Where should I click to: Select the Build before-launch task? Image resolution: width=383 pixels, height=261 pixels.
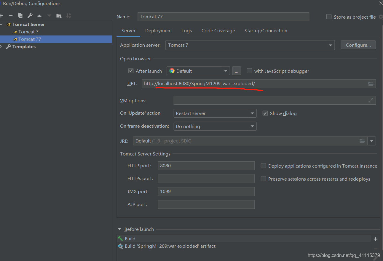click(x=244, y=239)
